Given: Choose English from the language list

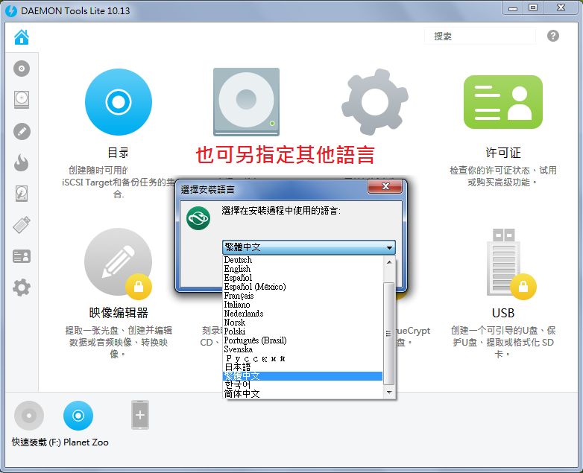Looking at the screenshot, I should pyautogui.click(x=303, y=269).
